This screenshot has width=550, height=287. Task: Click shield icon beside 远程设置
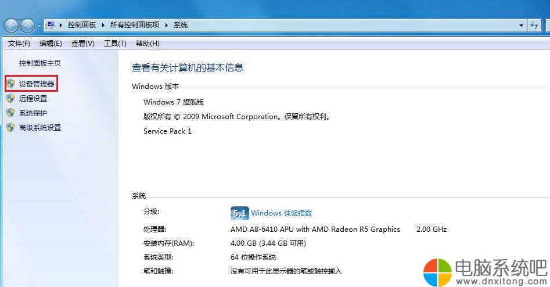(10, 98)
